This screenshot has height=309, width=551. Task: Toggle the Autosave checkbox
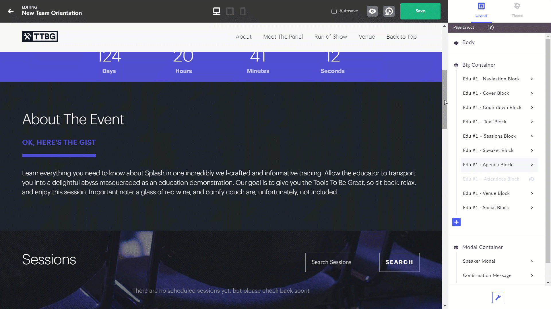(x=334, y=11)
